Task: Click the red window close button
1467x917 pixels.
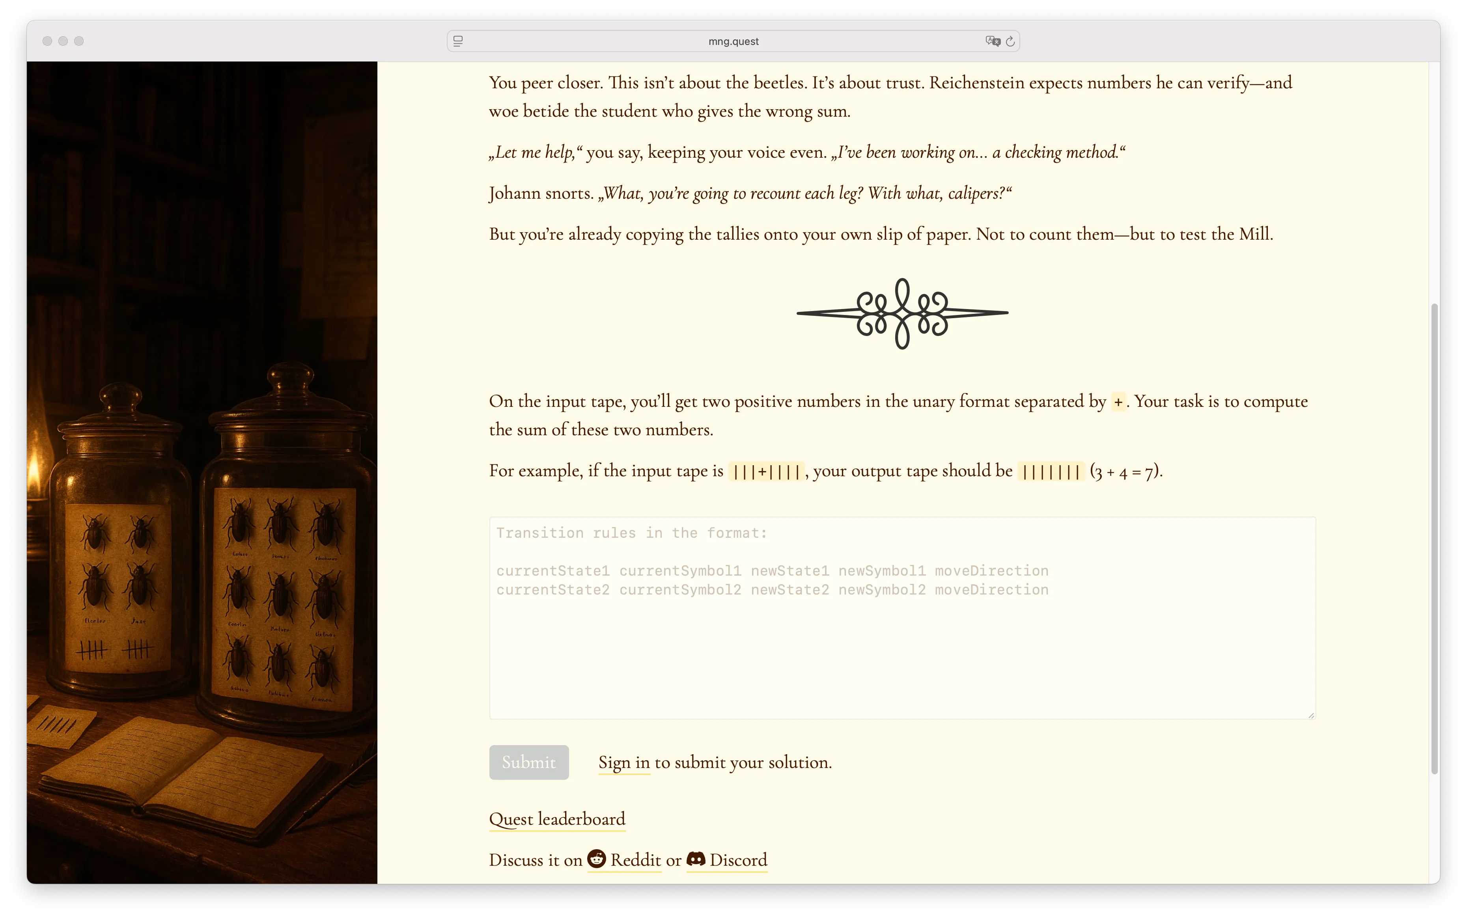Action: 47,41
